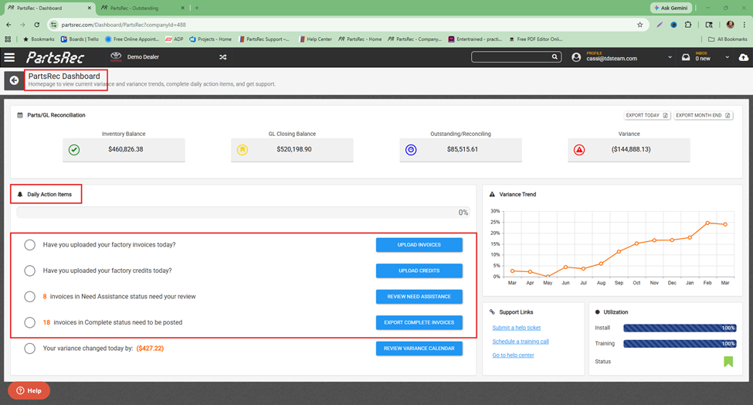This screenshot has height=405, width=753.
Task: Open the ADP bookmark
Action: (x=175, y=39)
